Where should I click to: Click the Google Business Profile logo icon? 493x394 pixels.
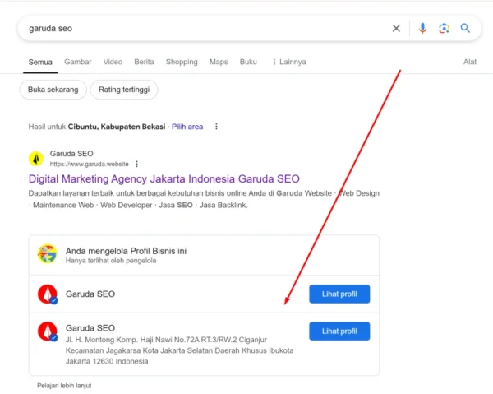[x=47, y=253]
